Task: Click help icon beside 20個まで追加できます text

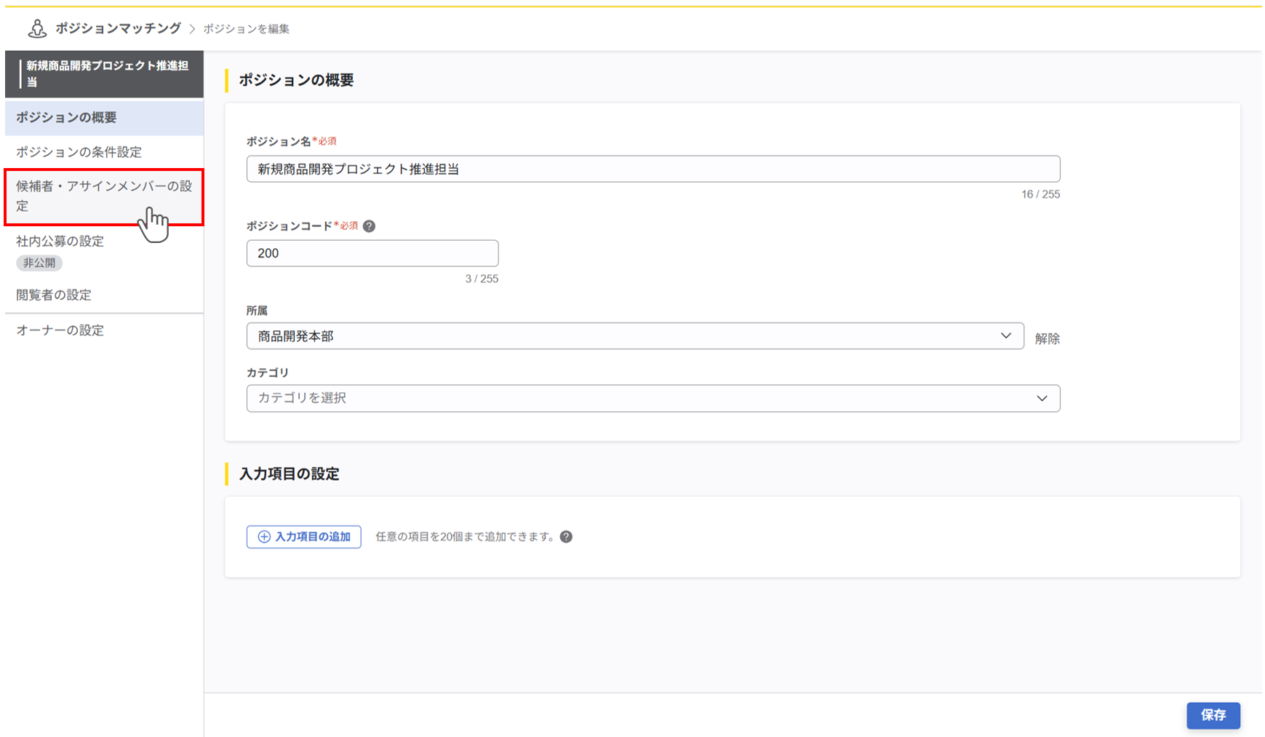Action: pyautogui.click(x=566, y=537)
